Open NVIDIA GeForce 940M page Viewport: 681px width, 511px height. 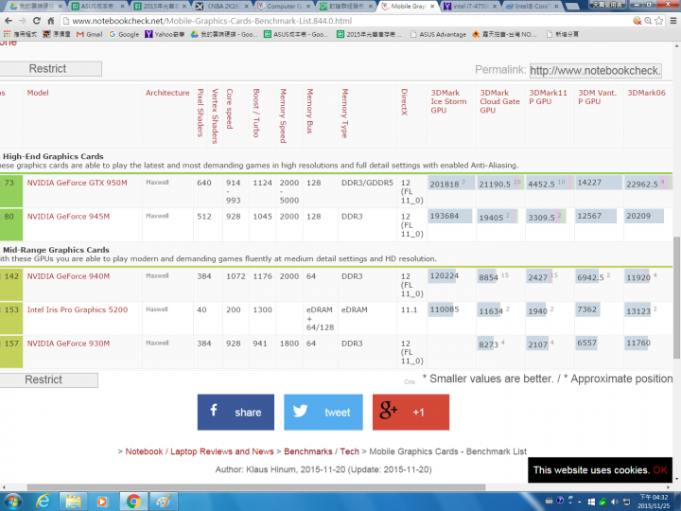pyautogui.click(x=68, y=276)
